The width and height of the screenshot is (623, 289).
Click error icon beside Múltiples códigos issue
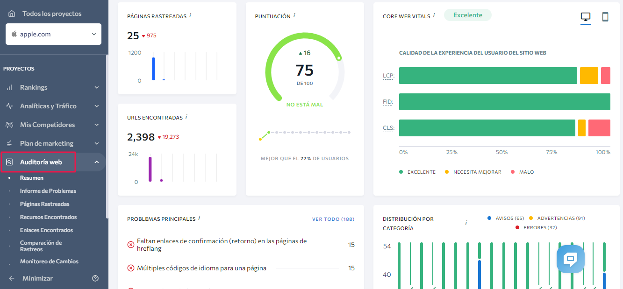pos(131,268)
